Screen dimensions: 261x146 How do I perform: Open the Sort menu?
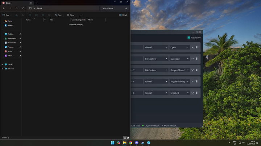click(59, 15)
